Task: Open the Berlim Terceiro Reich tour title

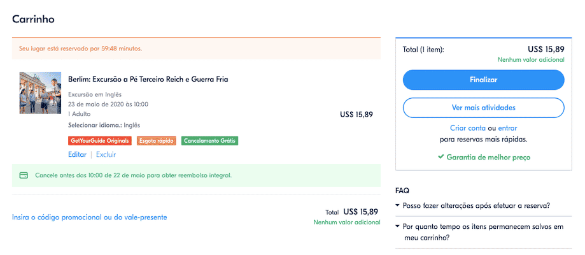Action: point(148,79)
